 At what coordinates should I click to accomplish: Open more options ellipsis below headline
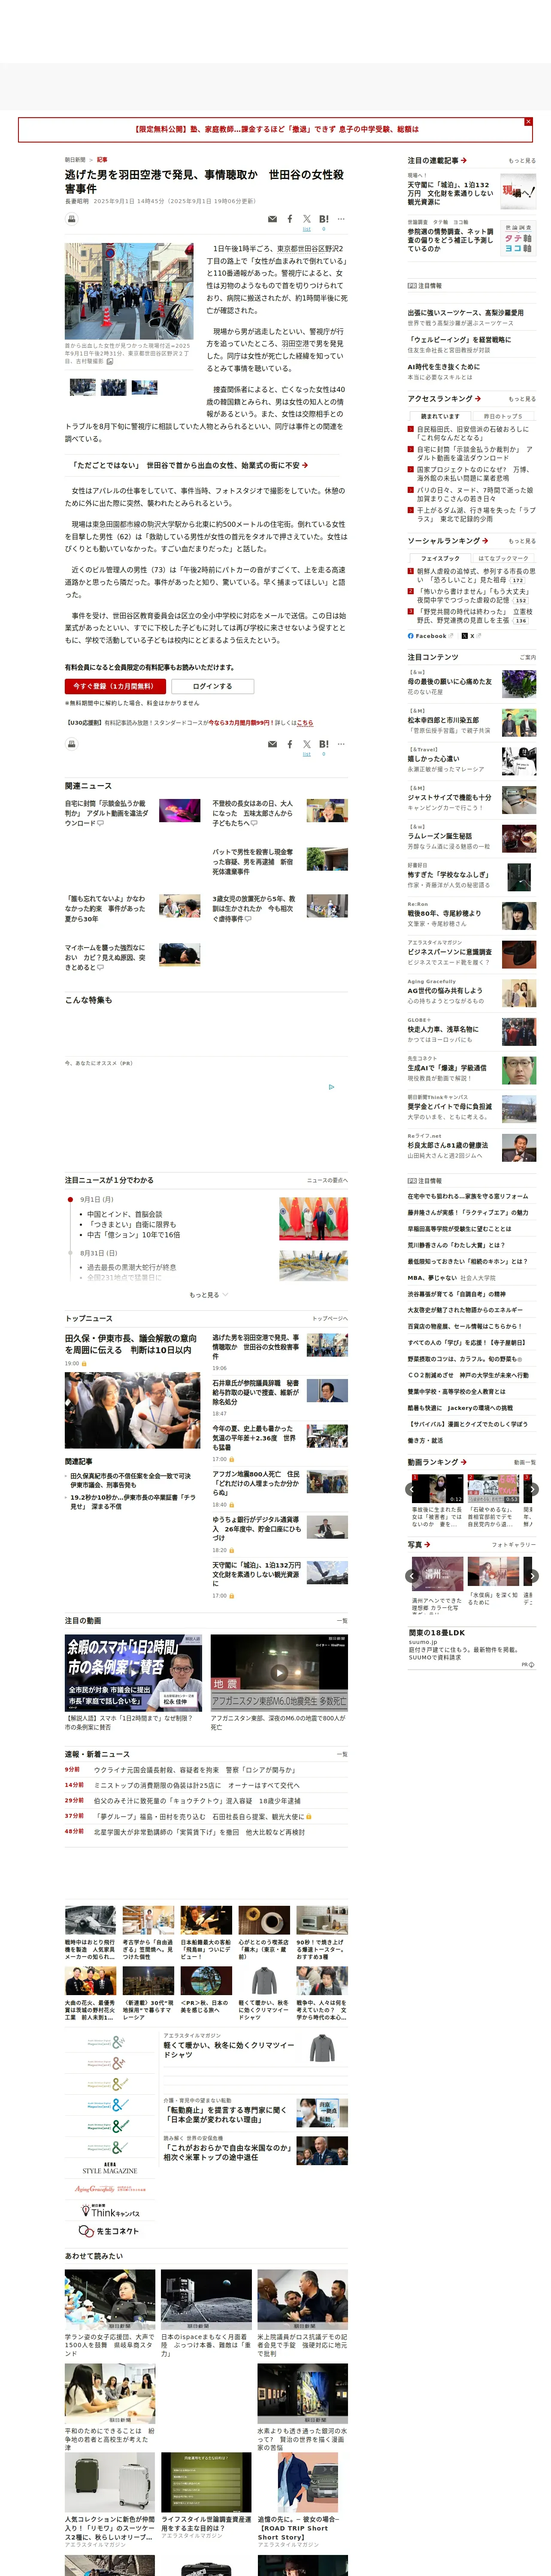[x=341, y=218]
